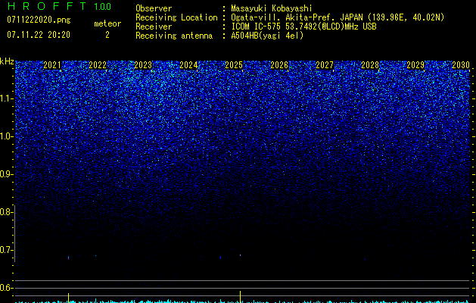
Task: Click the timestamp 07.11.22 20:20
Action: (x=39, y=35)
